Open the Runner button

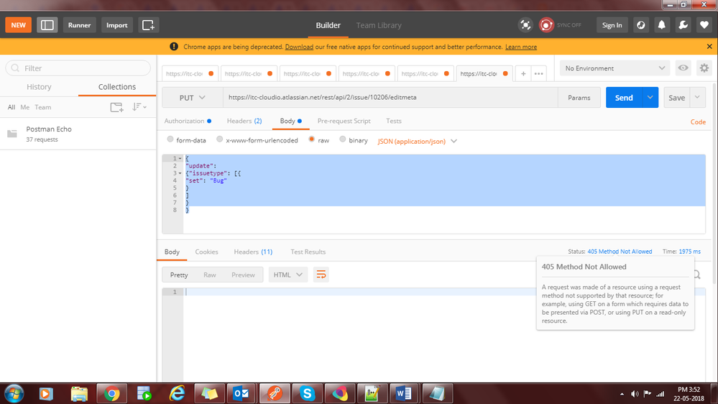pyautogui.click(x=79, y=25)
